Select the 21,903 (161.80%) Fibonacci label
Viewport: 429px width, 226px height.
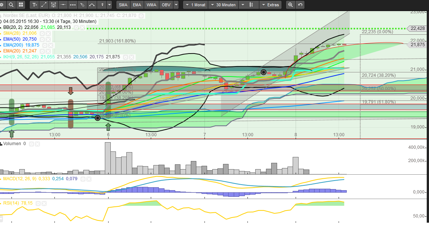pyautogui.click(x=117, y=41)
